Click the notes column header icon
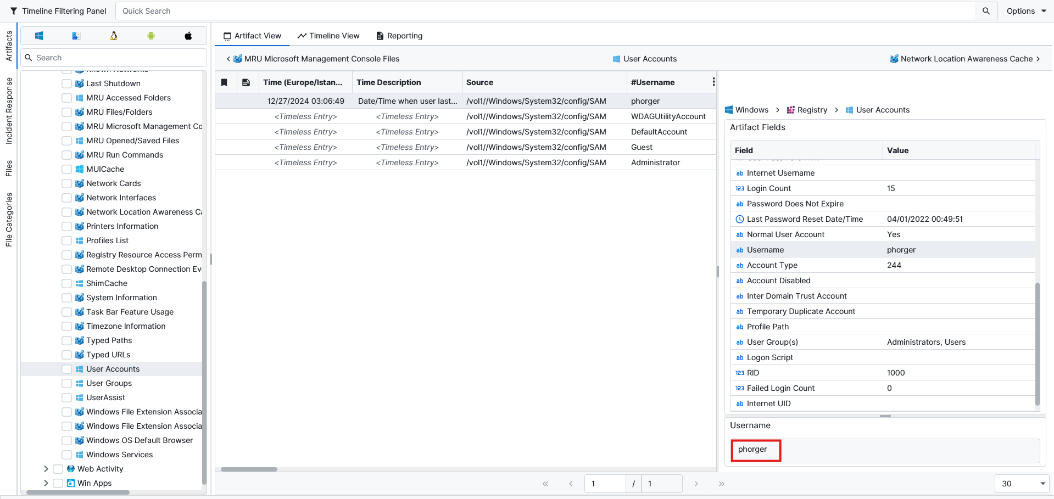Screen dimensions: 1054x499 click(246, 82)
